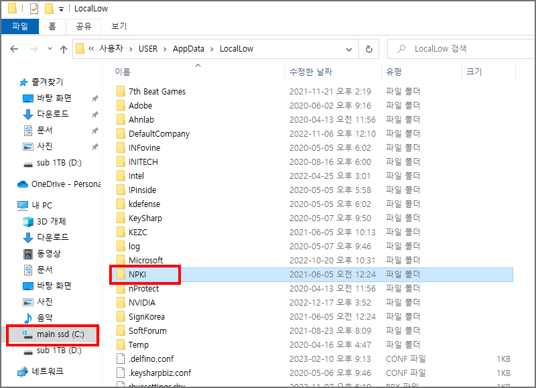Go back with the left arrow button
The height and width of the screenshot is (388, 536).
coord(14,49)
